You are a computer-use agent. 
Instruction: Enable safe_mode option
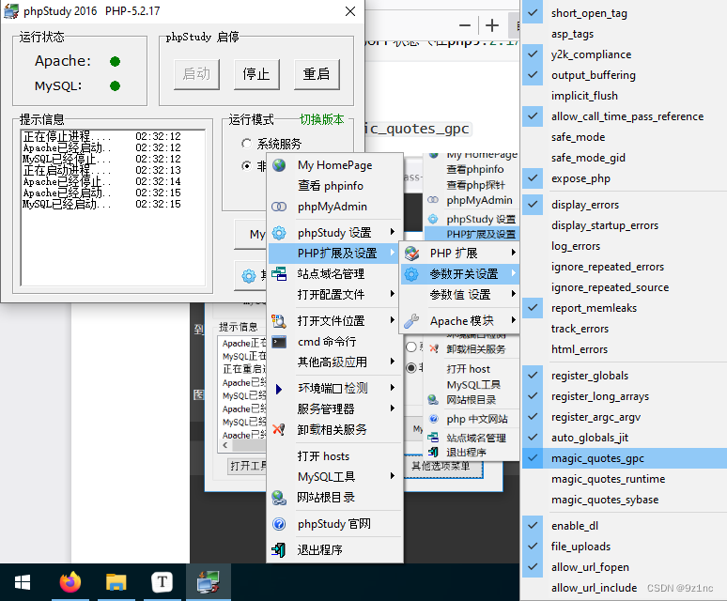[x=624, y=137]
